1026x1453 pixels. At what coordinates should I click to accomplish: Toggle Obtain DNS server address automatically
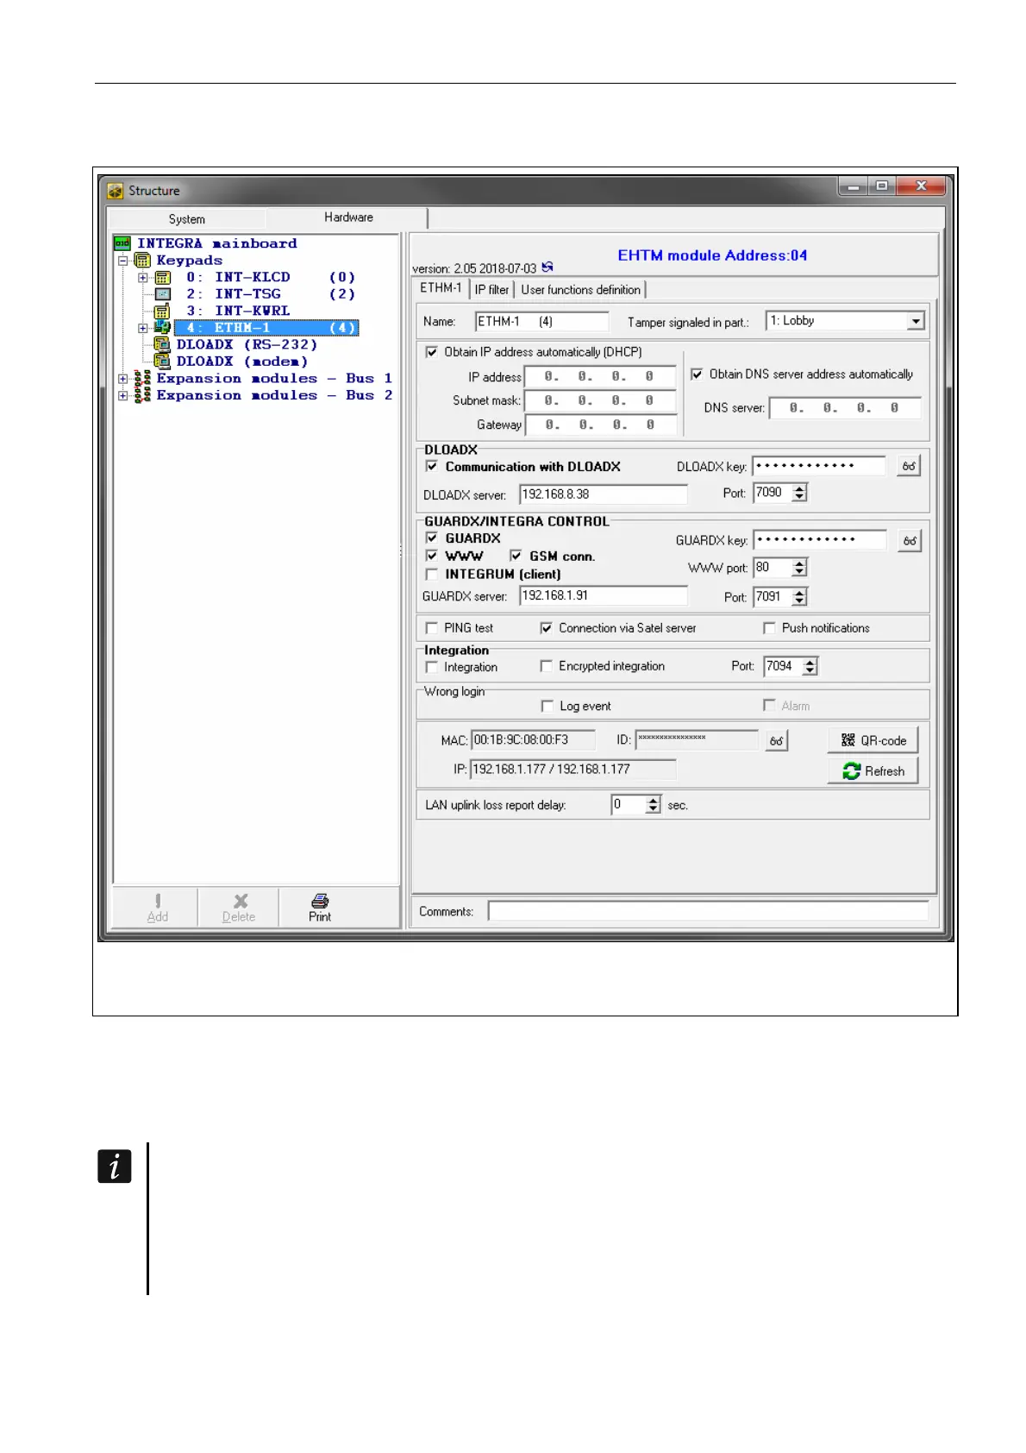[x=697, y=374]
